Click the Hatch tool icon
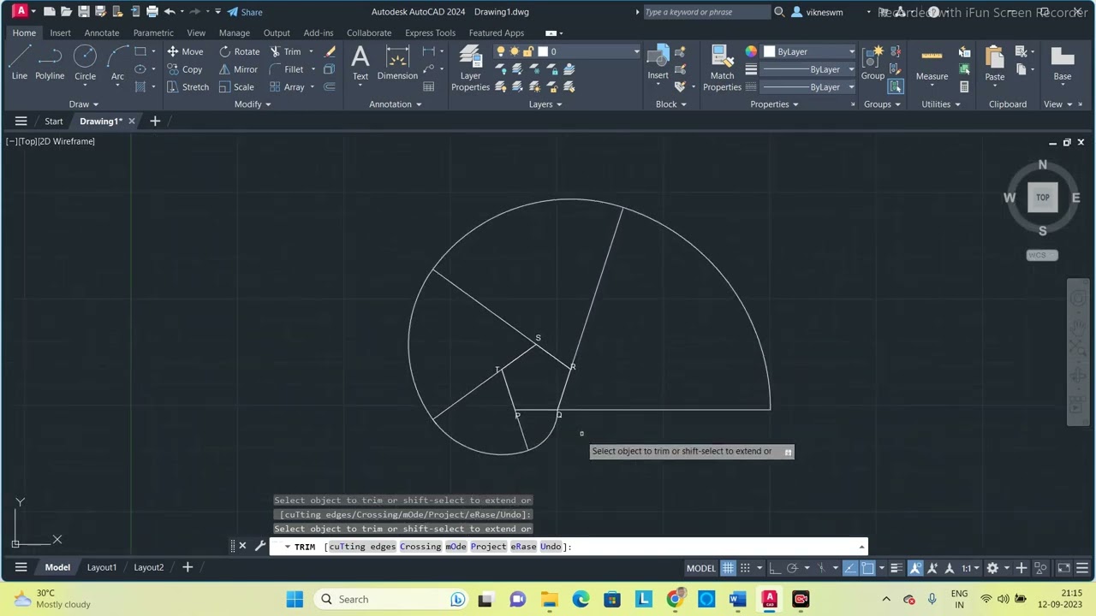Screen dimensions: 1096x616 pos(140,86)
